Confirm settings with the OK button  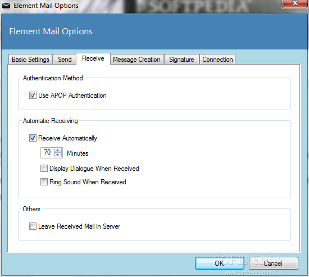[220, 263]
